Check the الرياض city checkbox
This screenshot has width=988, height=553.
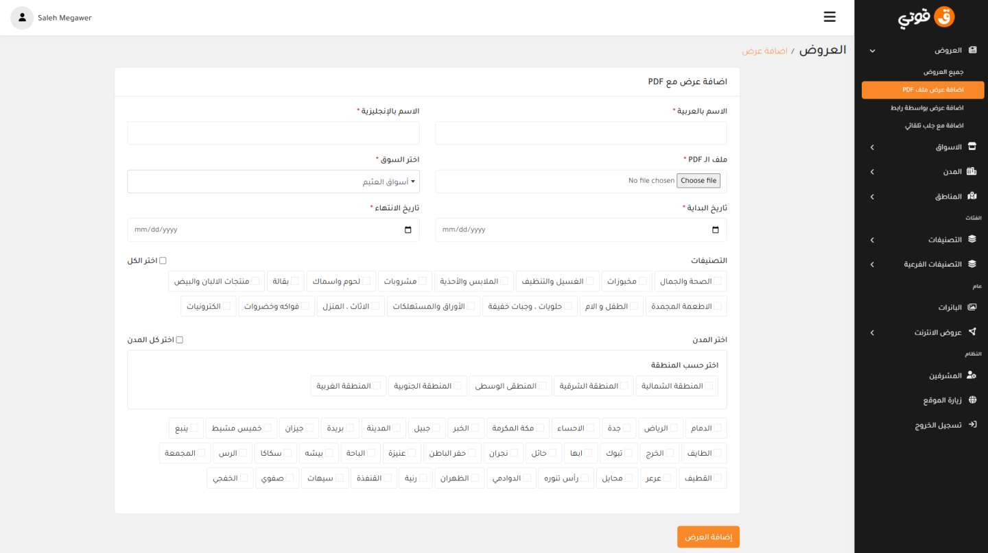674,428
